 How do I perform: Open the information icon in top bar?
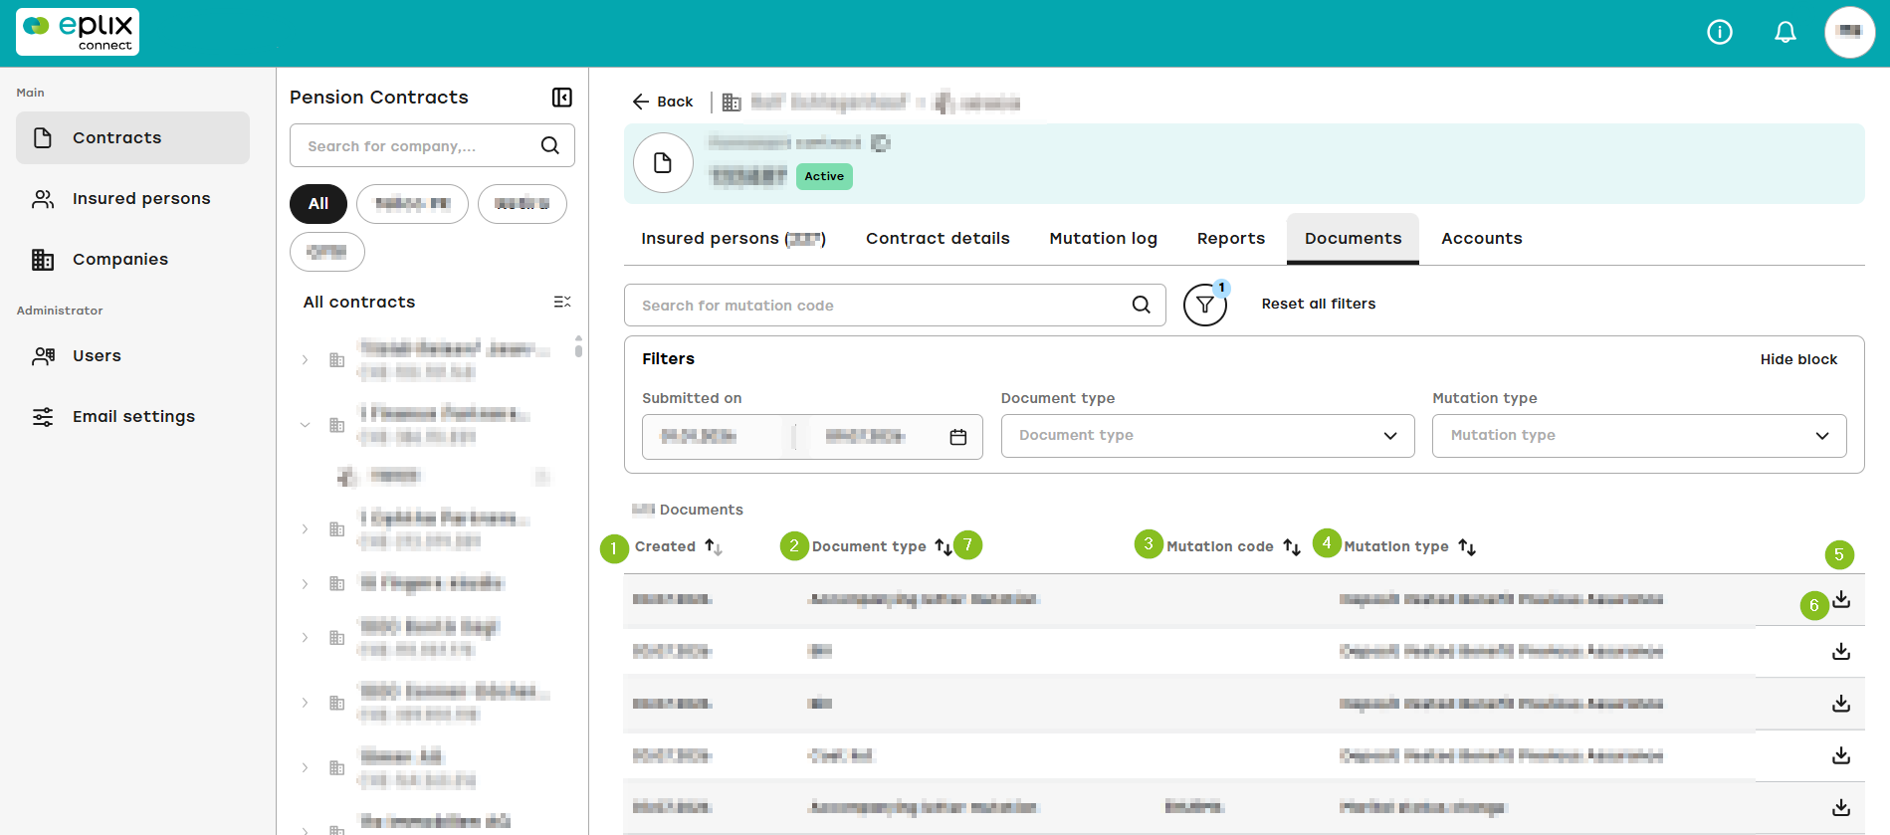coord(1720,33)
